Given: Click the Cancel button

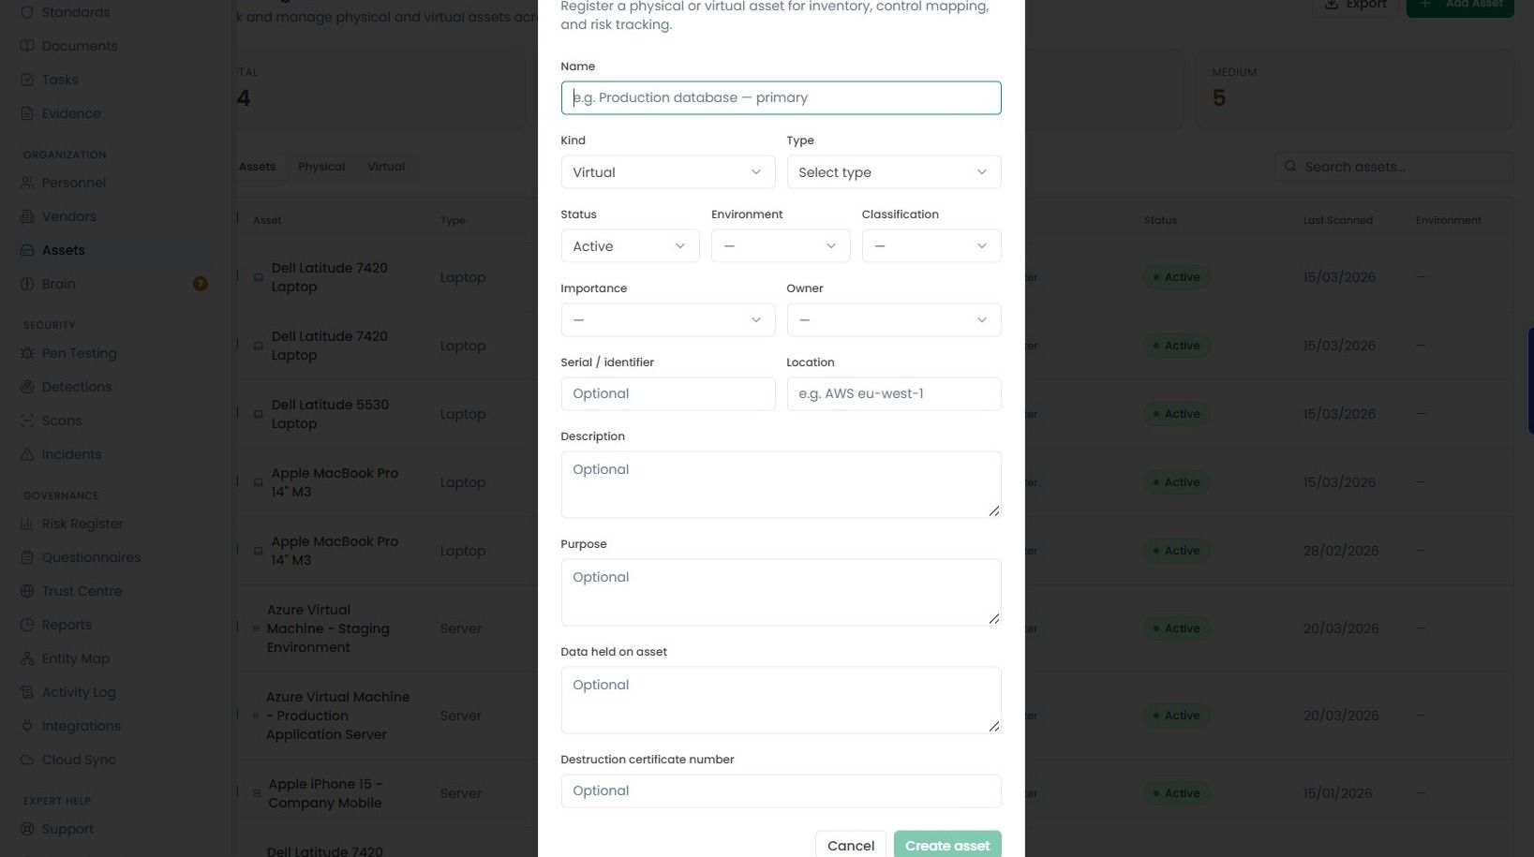Looking at the screenshot, I should click(x=851, y=845).
